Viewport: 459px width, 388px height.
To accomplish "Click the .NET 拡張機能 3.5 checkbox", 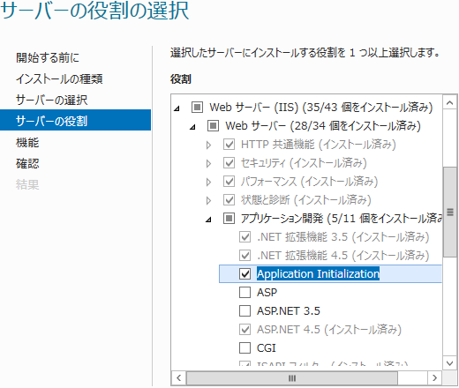I will pyautogui.click(x=245, y=237).
